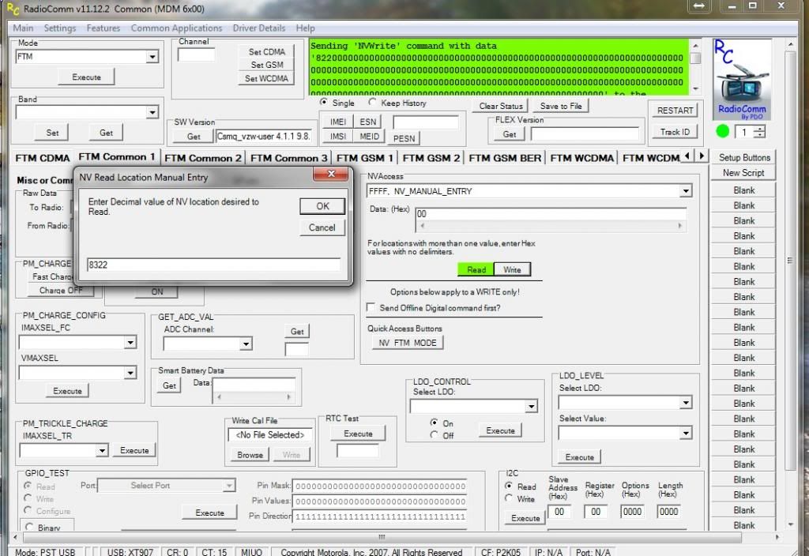Click the Track ID button
The height and width of the screenshot is (556, 809).
pos(675,132)
